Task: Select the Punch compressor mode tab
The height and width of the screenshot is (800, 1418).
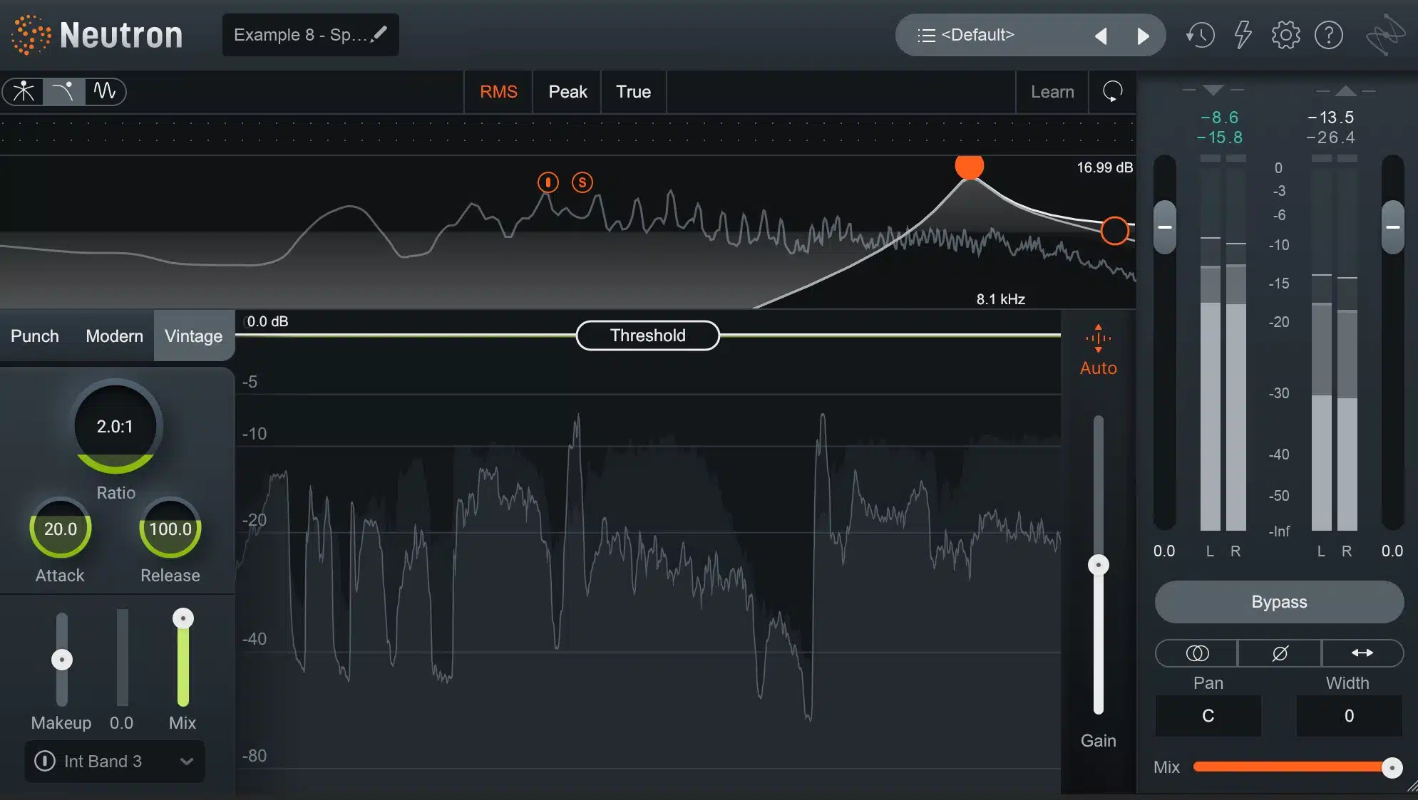Action: (x=34, y=335)
